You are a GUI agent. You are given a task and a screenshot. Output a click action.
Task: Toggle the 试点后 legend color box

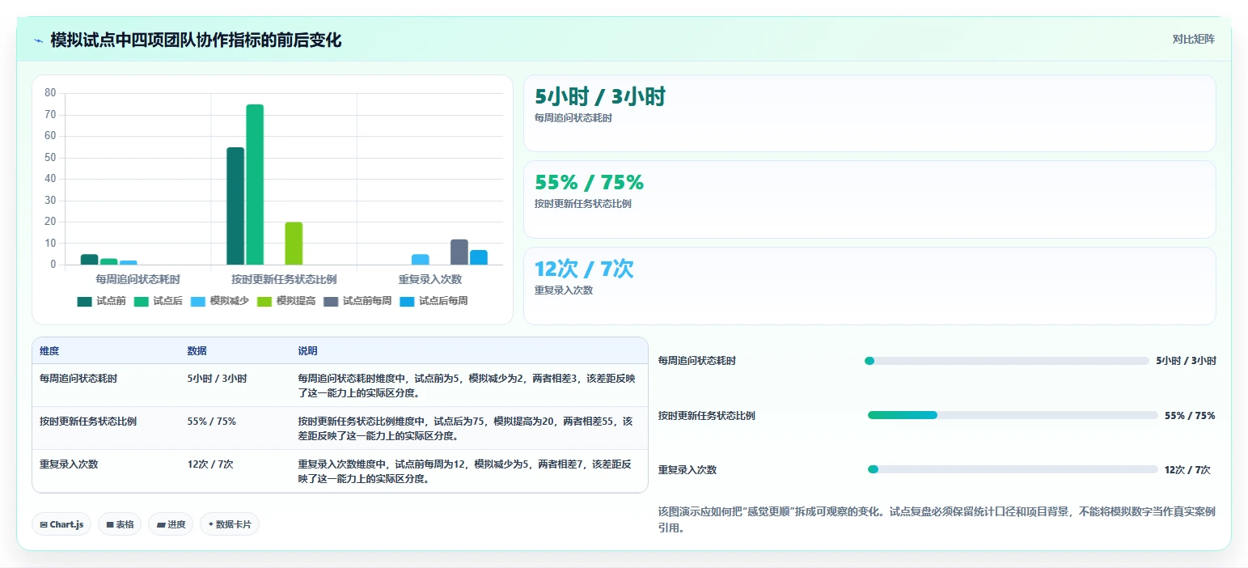click(142, 301)
